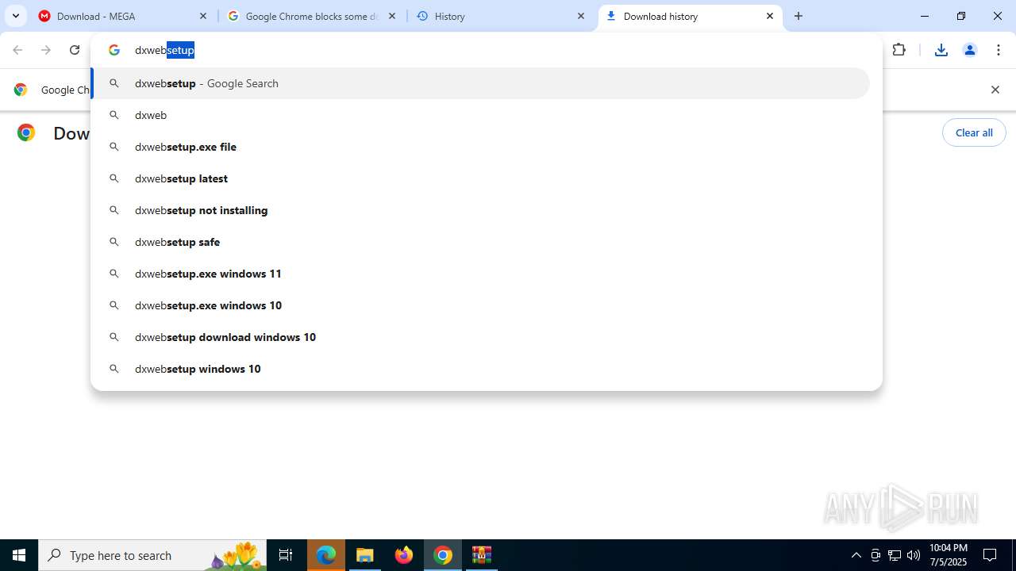Open the Chrome profile avatar
This screenshot has width=1016, height=571.
click(x=970, y=50)
